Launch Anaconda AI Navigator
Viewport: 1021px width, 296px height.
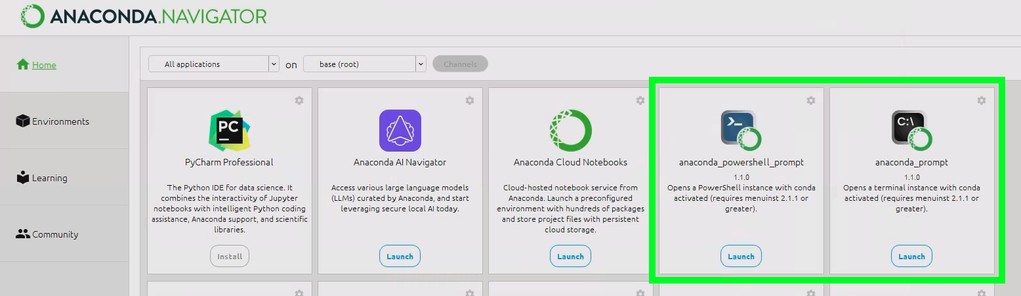coord(400,257)
